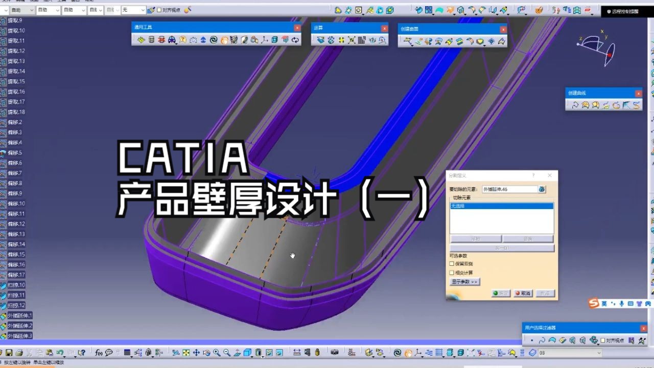Click the table grid icon in 运算 toolbar
Image resolution: width=654 pixels, height=368 pixels.
pos(362,40)
